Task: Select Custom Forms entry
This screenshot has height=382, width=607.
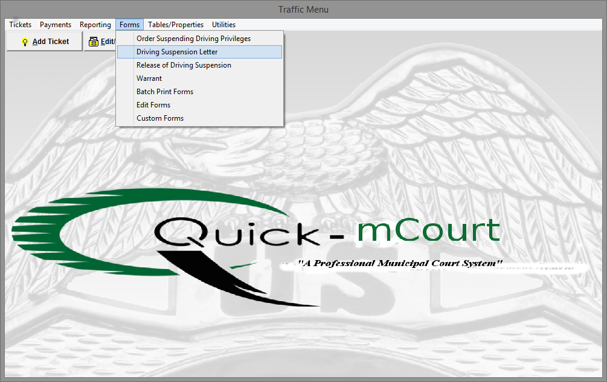Action: tap(199, 118)
